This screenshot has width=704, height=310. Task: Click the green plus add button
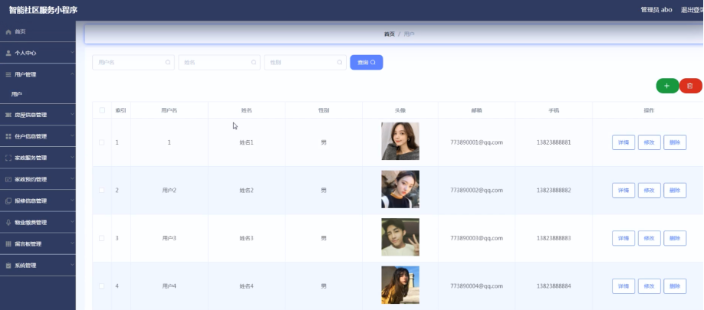coord(667,86)
